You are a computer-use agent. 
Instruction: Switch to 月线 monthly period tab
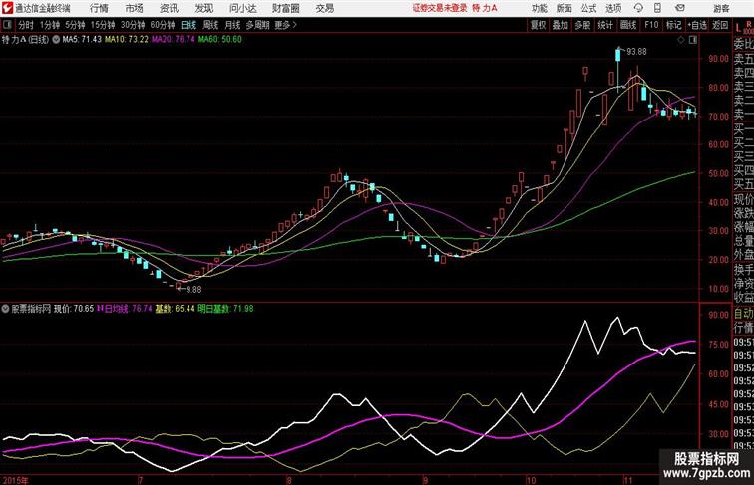232,25
